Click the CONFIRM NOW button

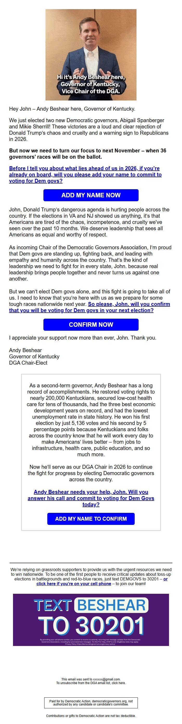[x=91, y=325]
